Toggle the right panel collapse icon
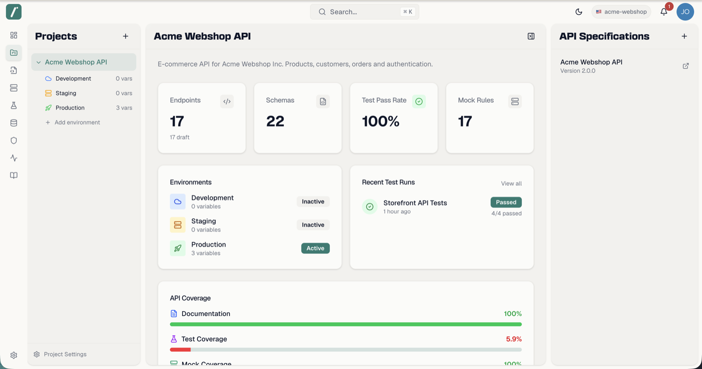 [x=531, y=36]
